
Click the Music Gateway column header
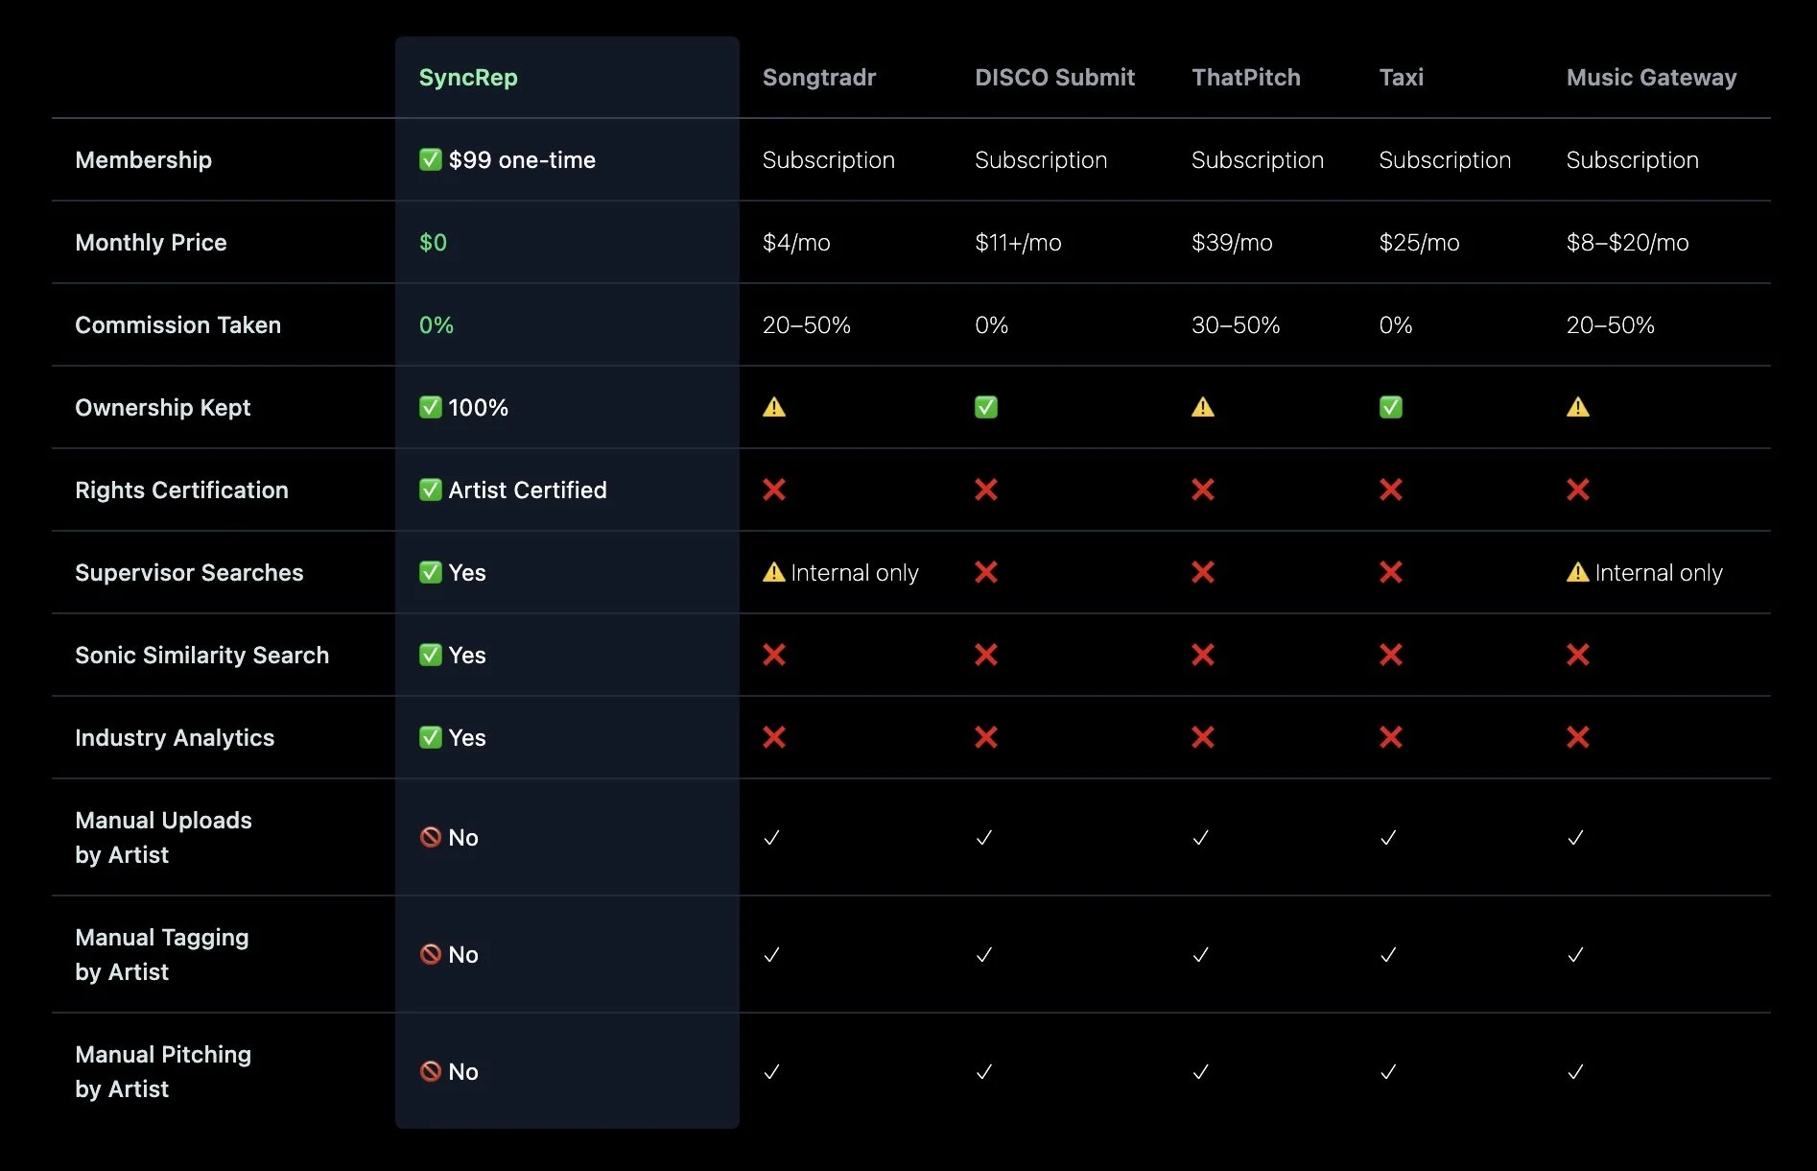pyautogui.click(x=1651, y=78)
